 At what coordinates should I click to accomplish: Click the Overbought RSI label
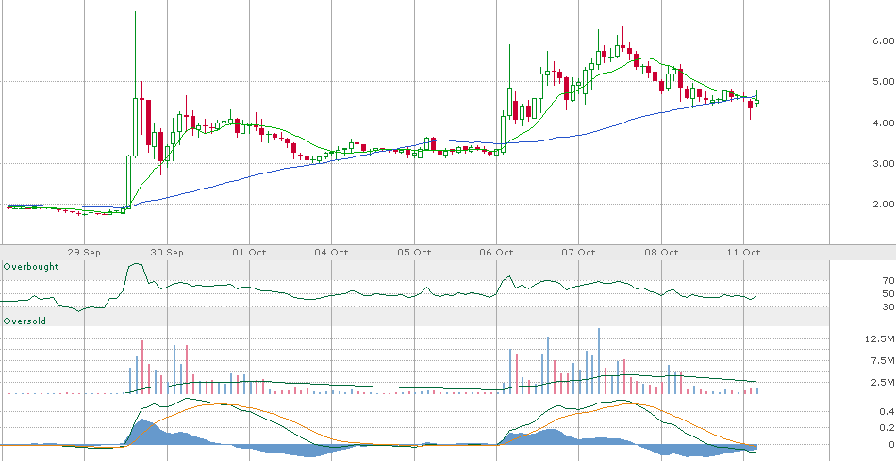tap(31, 267)
